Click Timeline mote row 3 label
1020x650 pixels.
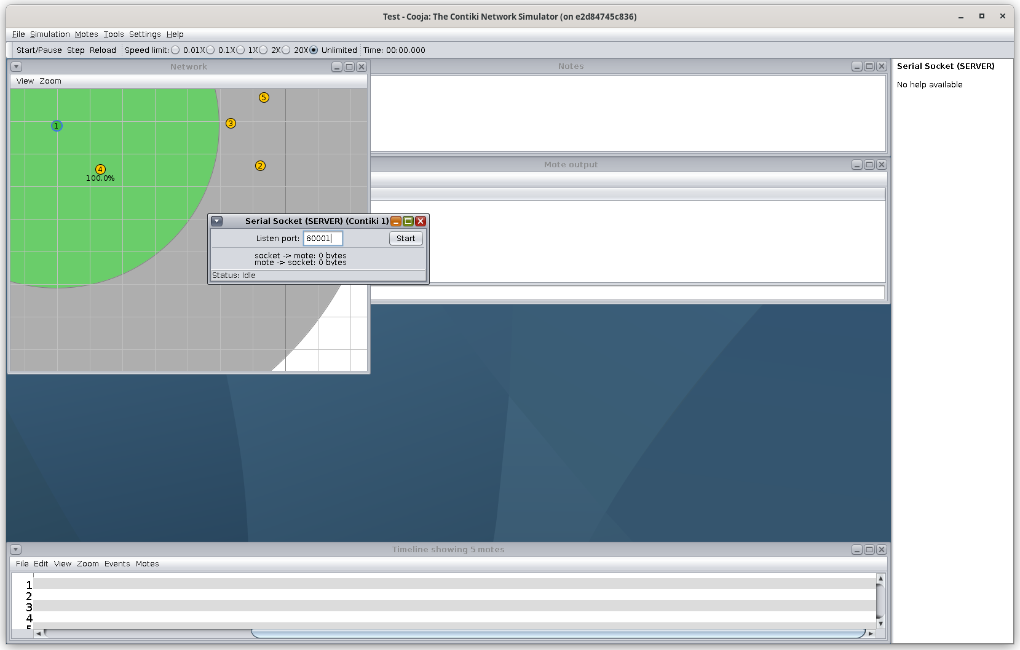tap(29, 608)
